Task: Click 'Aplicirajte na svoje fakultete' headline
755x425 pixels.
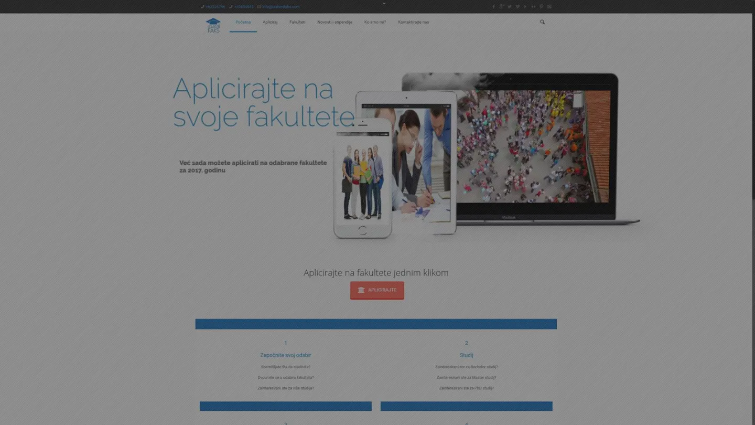Action: pos(264,103)
